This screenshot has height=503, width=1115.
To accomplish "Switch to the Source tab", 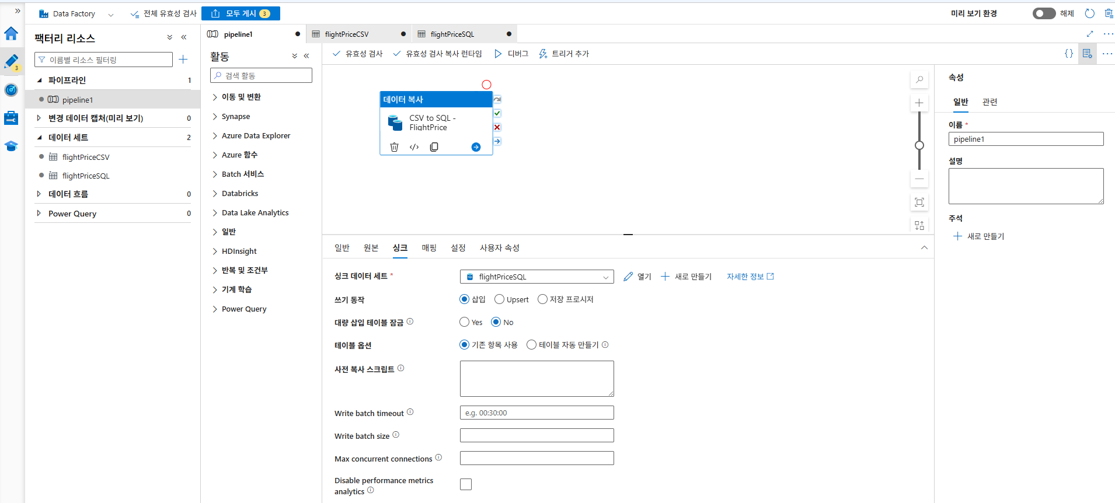I will click(x=371, y=248).
